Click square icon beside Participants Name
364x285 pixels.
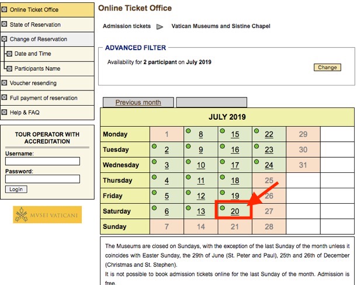tap(9, 69)
